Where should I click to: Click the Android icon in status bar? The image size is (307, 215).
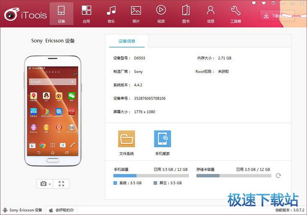point(5,210)
